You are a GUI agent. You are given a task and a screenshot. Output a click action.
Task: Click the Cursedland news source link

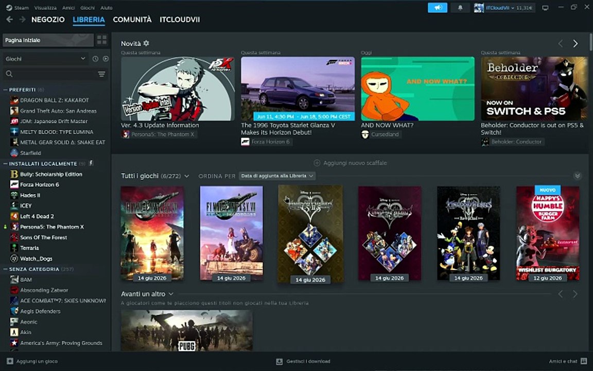click(x=381, y=134)
